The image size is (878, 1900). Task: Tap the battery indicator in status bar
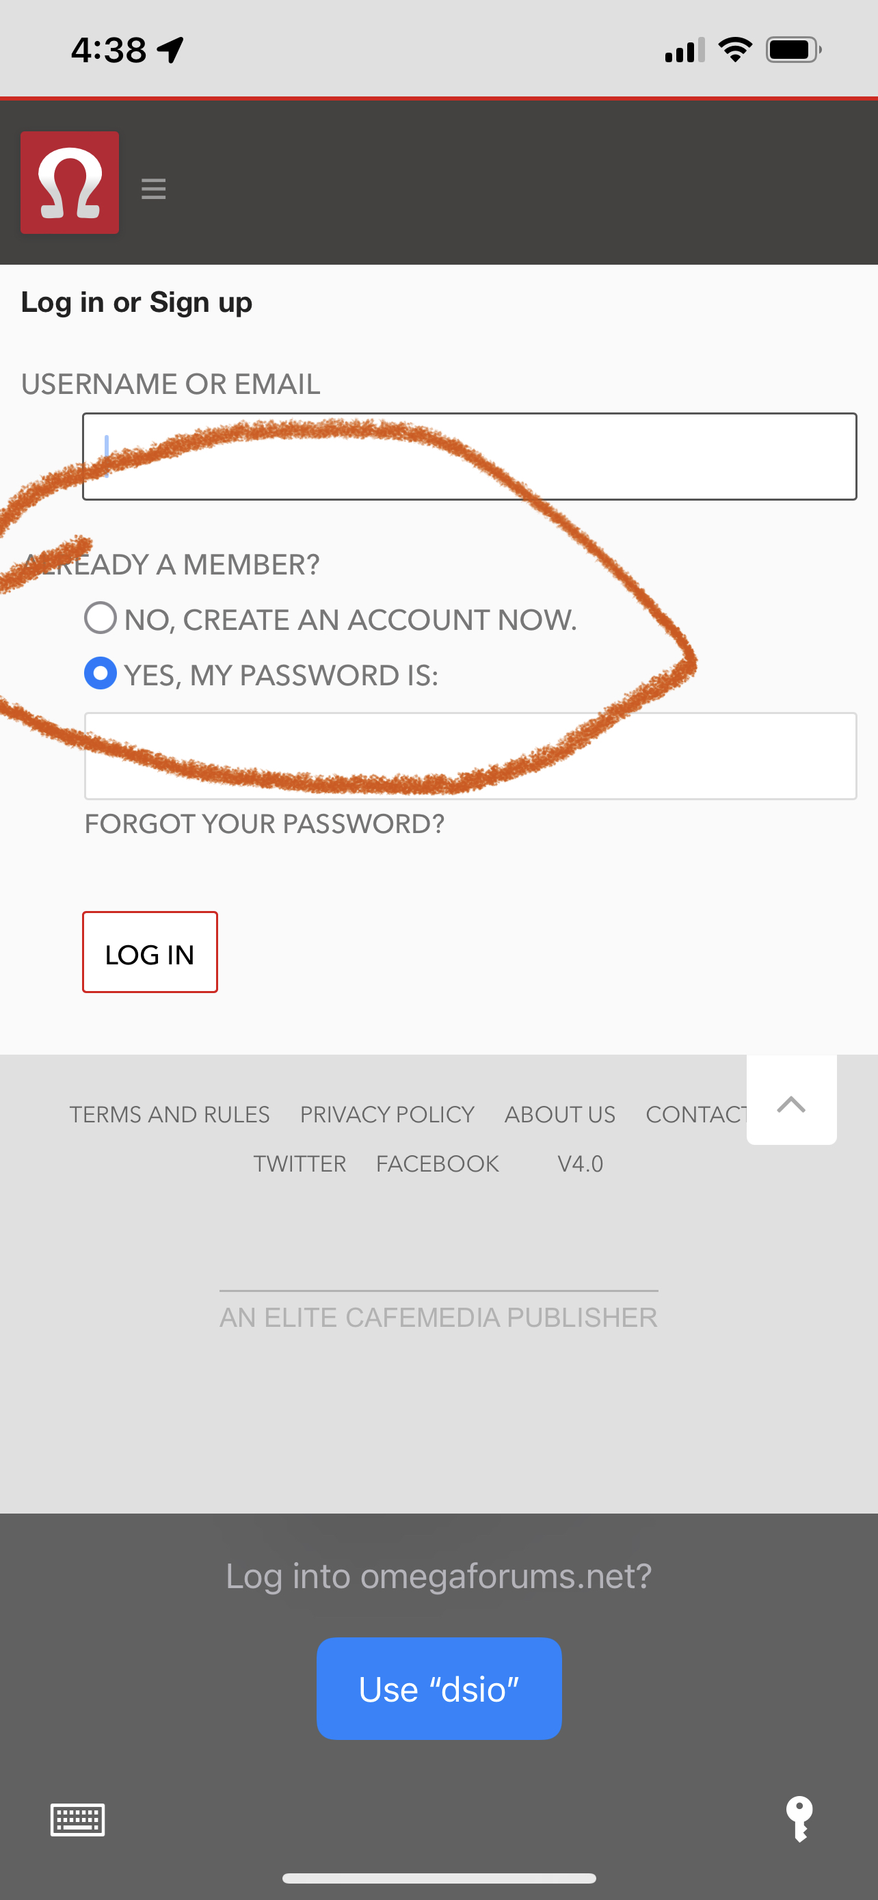(x=793, y=50)
